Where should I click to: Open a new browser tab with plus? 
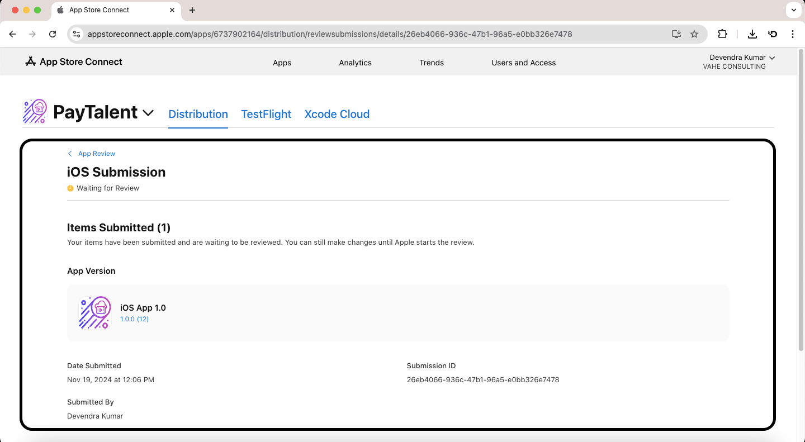coord(192,10)
